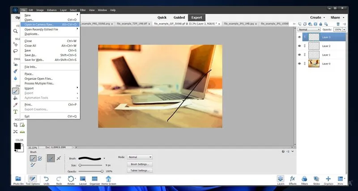The image size is (358, 191).
Task: Create a new layer in Layers panel
Action: tap(299, 24)
